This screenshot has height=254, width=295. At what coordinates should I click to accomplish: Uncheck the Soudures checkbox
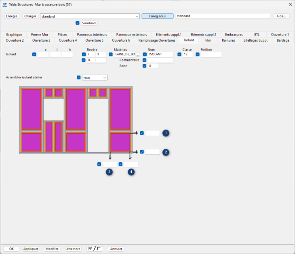78,23
